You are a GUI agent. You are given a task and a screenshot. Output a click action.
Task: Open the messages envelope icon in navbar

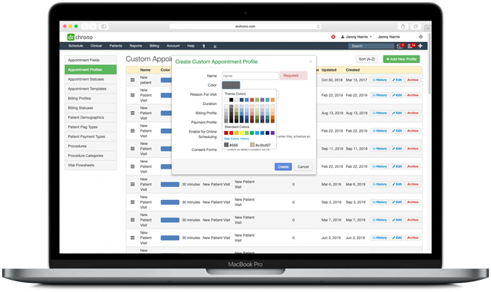click(x=400, y=46)
